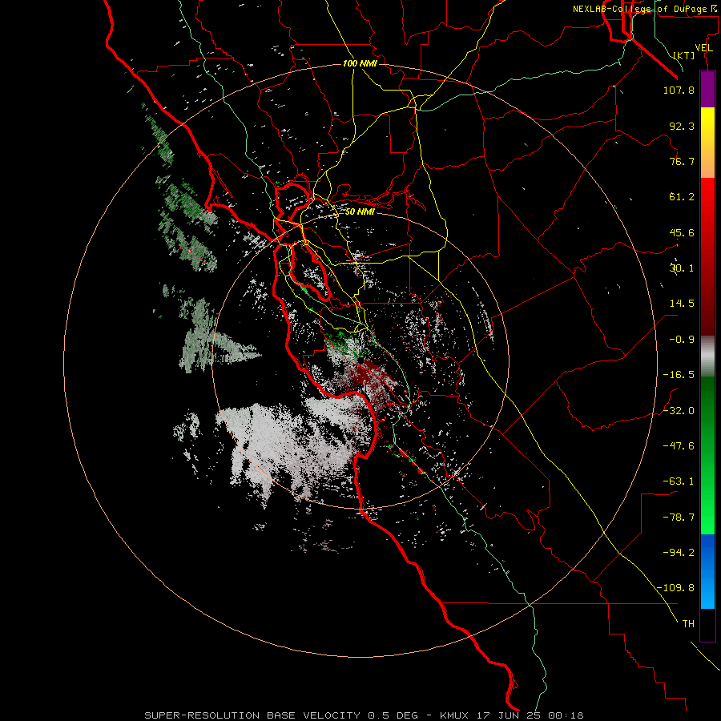Click the KMUX station identifier
The height and width of the screenshot is (721, 721).
454,715
